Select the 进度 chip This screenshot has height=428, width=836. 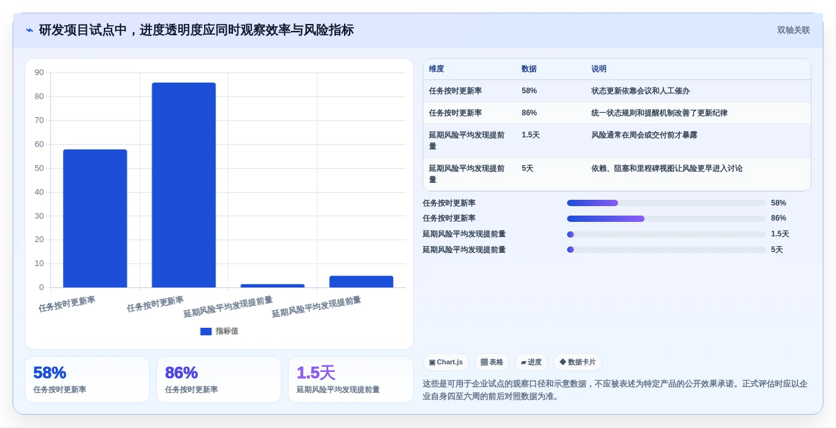(x=531, y=362)
